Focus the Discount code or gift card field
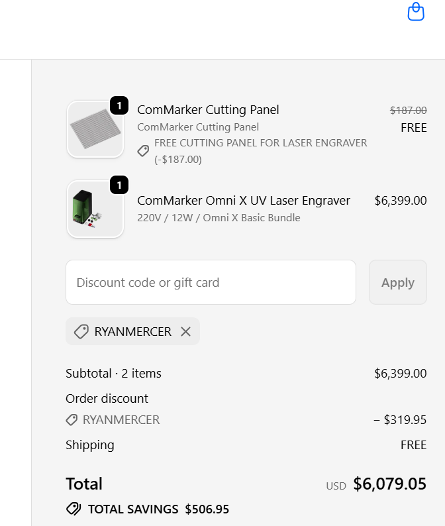The height and width of the screenshot is (526, 445). coord(211,282)
